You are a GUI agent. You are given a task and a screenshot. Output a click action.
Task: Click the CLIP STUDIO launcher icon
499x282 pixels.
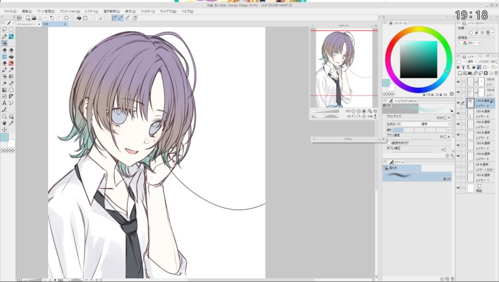(19, 18)
